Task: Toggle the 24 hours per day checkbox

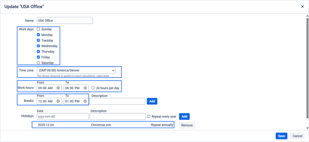Action: tap(93, 88)
